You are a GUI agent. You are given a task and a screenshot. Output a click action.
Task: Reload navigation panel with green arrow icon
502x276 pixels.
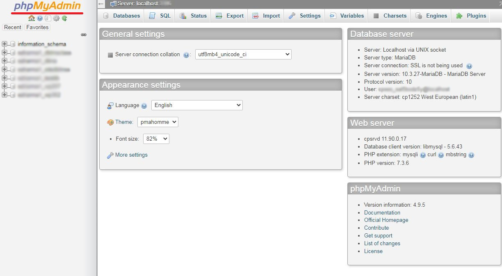[64, 18]
